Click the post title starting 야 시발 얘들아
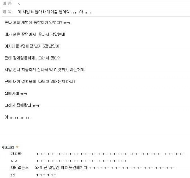Screen dimensions: 190x178 [54, 12]
